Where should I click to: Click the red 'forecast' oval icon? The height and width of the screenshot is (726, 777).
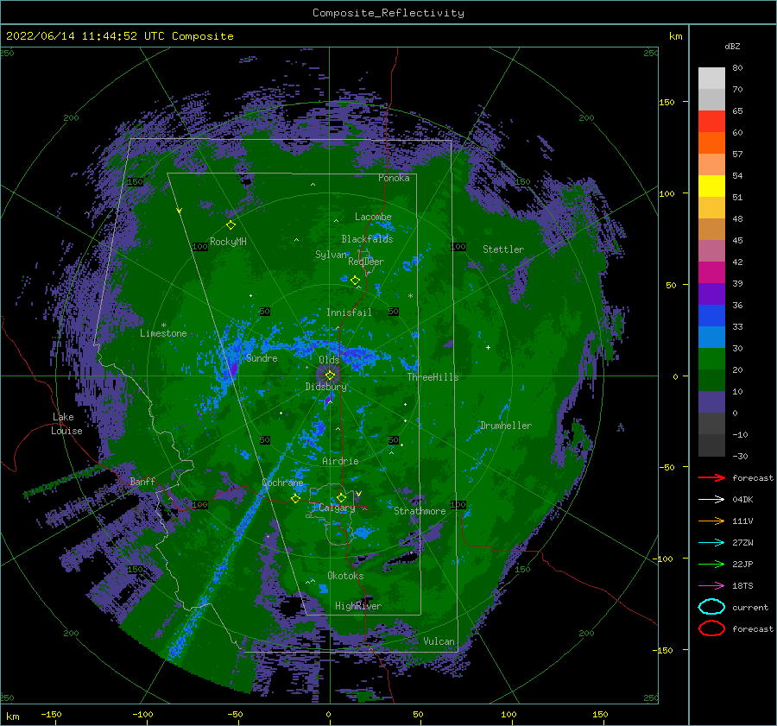tap(711, 628)
